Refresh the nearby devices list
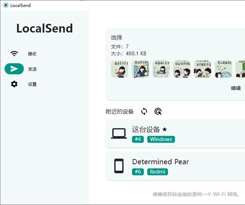 [144, 111]
